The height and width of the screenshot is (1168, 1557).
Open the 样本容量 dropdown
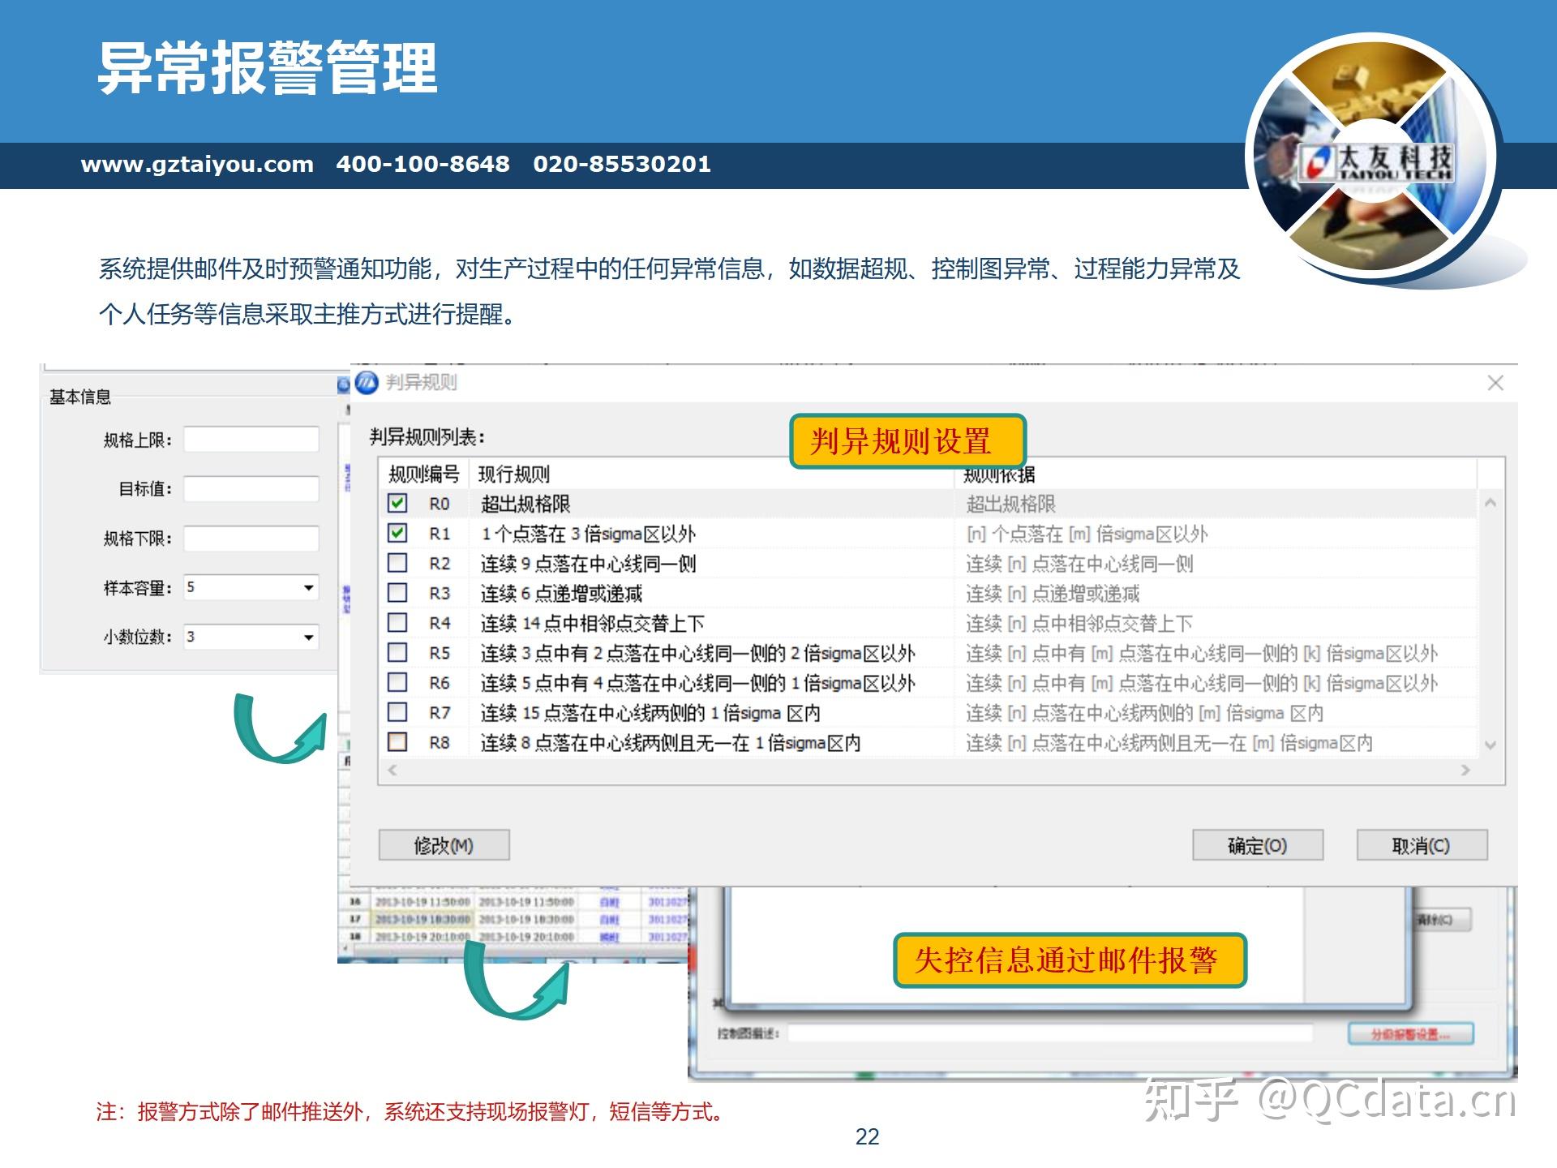click(308, 587)
